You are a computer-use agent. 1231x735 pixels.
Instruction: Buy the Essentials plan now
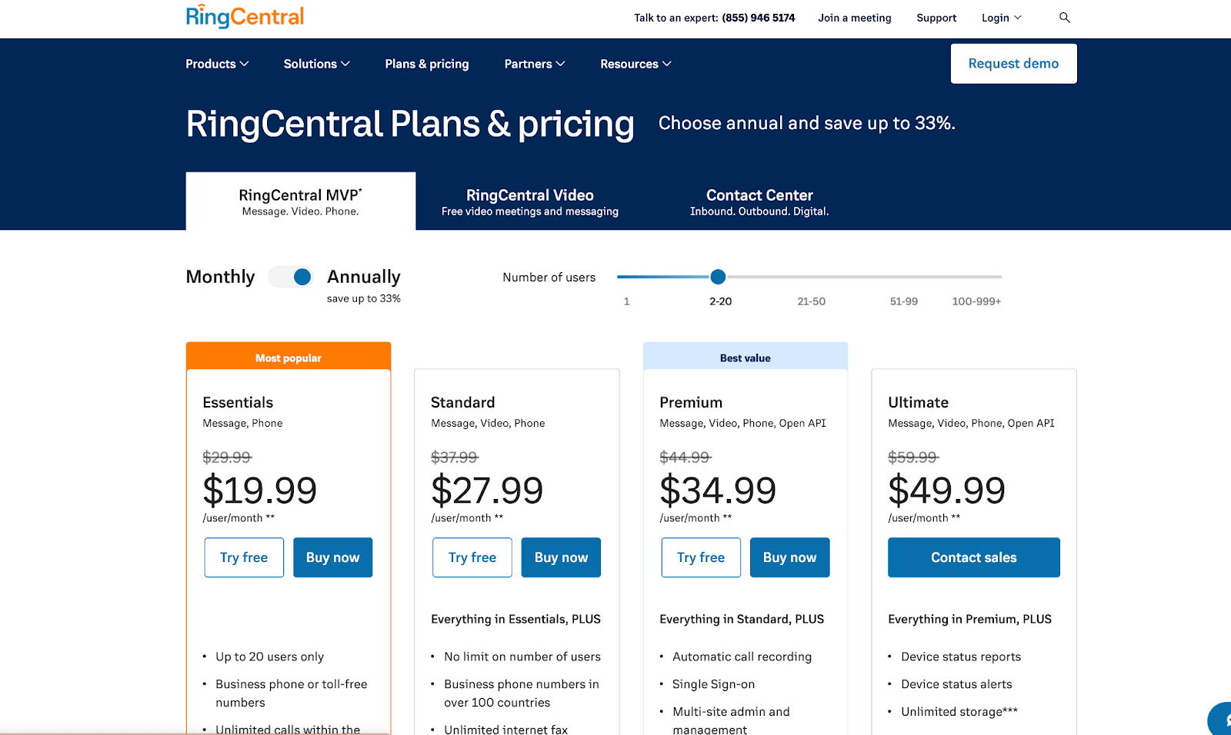tap(332, 557)
